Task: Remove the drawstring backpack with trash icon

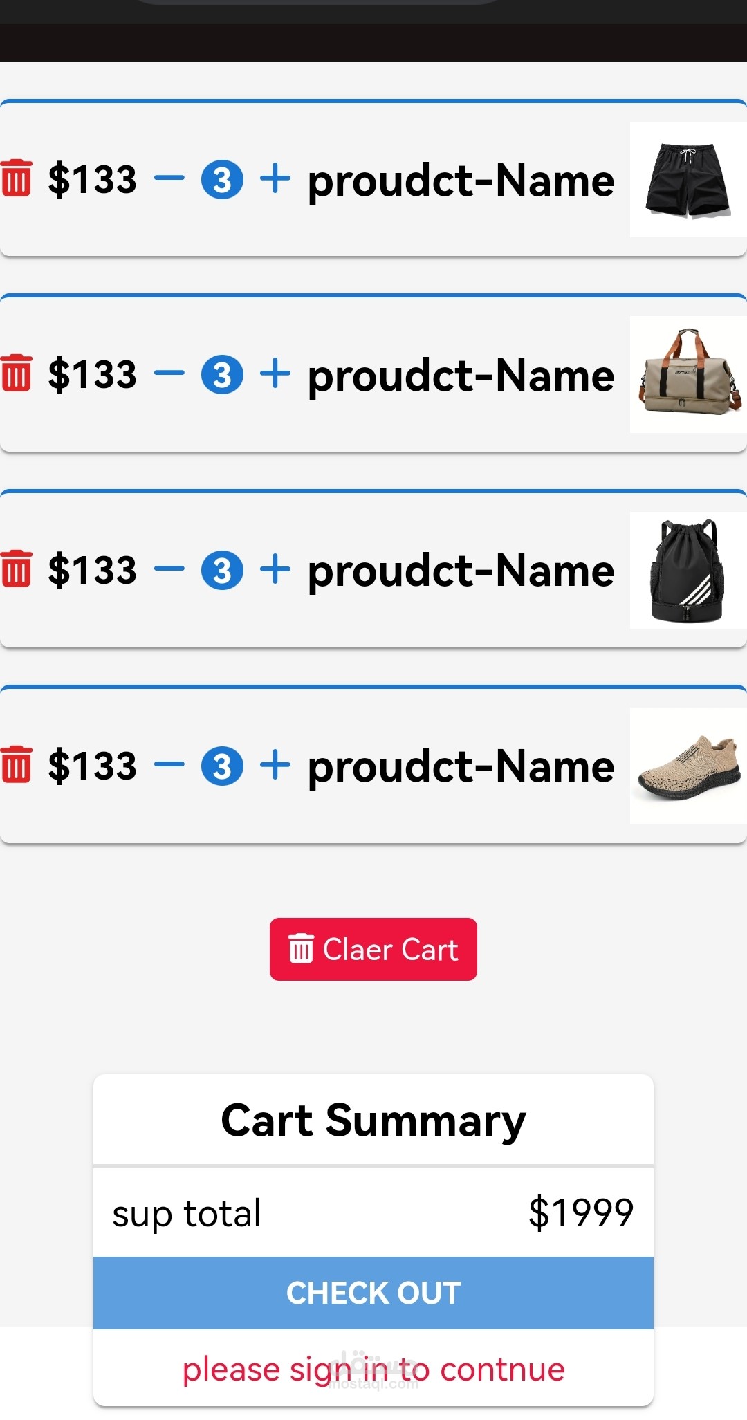Action: (16, 569)
